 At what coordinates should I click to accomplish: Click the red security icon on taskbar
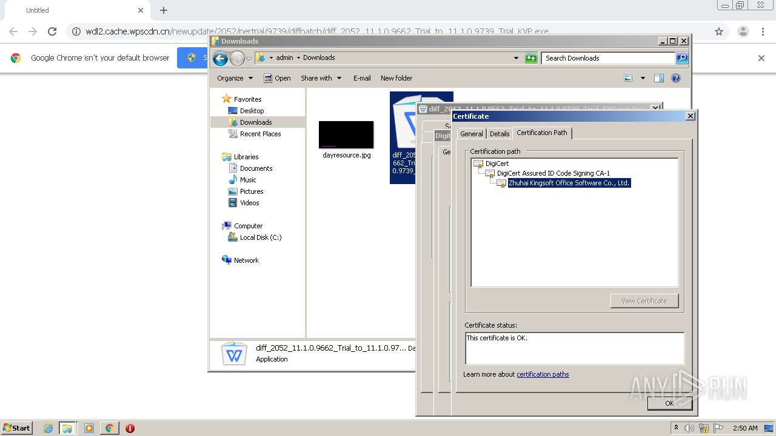pos(130,428)
